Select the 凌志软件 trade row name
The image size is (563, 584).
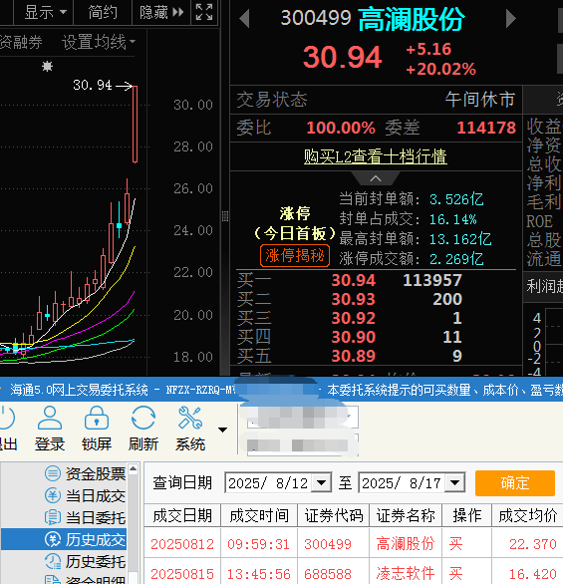[x=406, y=574]
